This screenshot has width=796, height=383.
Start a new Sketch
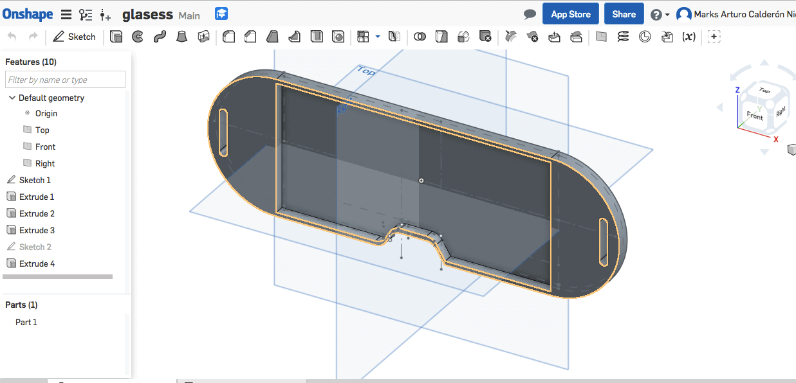point(74,37)
